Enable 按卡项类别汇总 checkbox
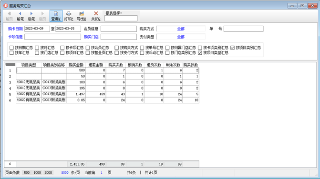The image size is (320, 179). [x=200, y=48]
